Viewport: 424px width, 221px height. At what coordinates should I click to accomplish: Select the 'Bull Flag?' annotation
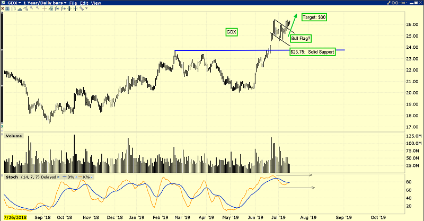point(301,38)
